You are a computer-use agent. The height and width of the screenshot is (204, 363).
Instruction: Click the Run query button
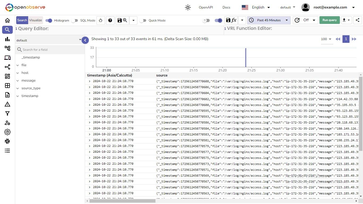pos(329,20)
